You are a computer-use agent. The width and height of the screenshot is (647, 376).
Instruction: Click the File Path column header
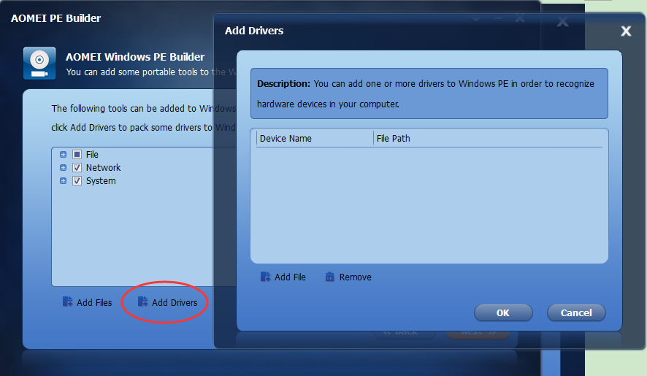tap(393, 139)
